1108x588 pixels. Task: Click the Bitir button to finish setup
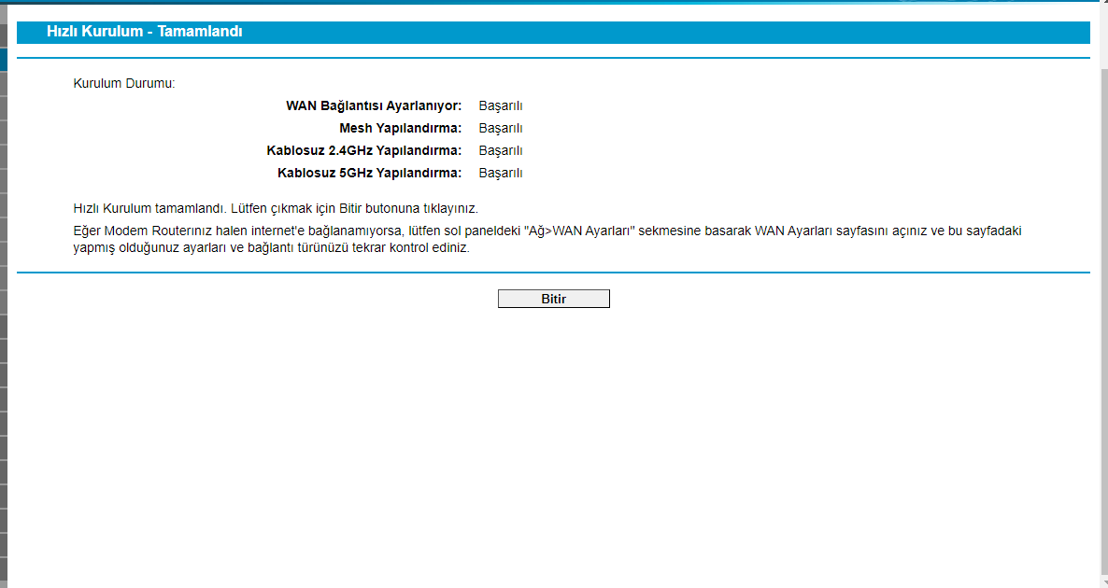[x=553, y=299]
